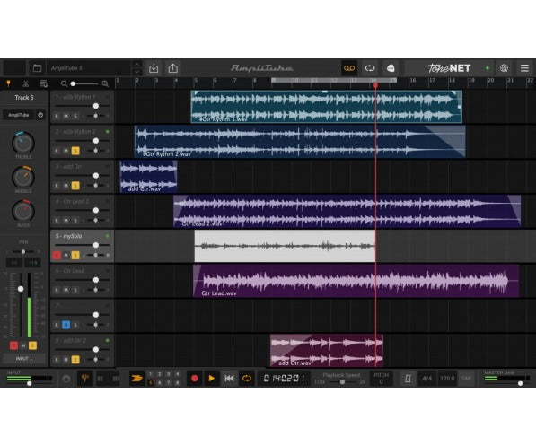Open the Custom Shop helmet icon

(x=391, y=68)
